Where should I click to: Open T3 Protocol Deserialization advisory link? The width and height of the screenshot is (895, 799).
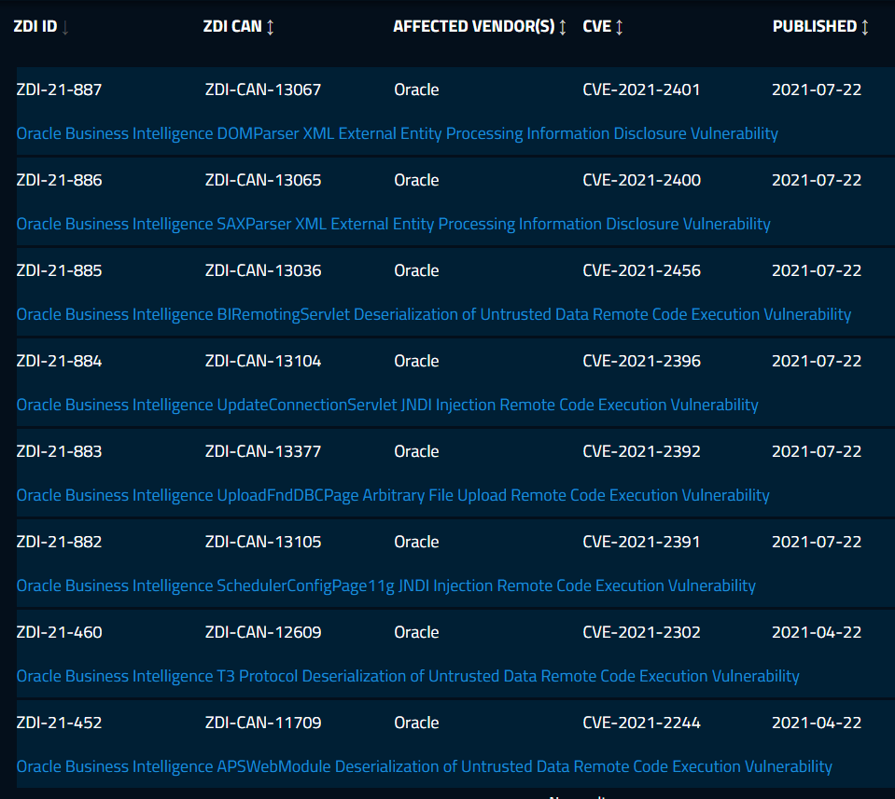[408, 676]
